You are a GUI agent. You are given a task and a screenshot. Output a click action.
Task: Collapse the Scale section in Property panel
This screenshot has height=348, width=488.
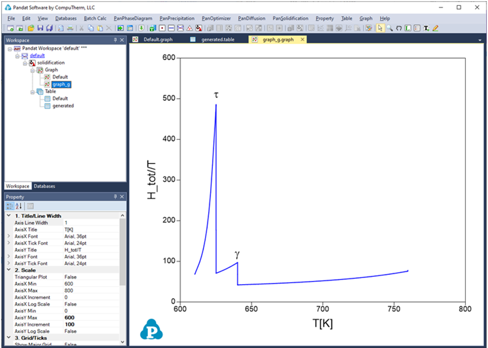pyautogui.click(x=9, y=270)
